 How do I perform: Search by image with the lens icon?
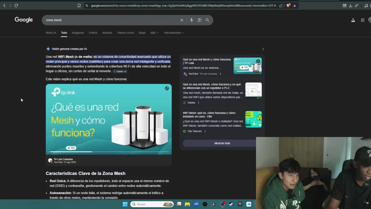pos(199,20)
